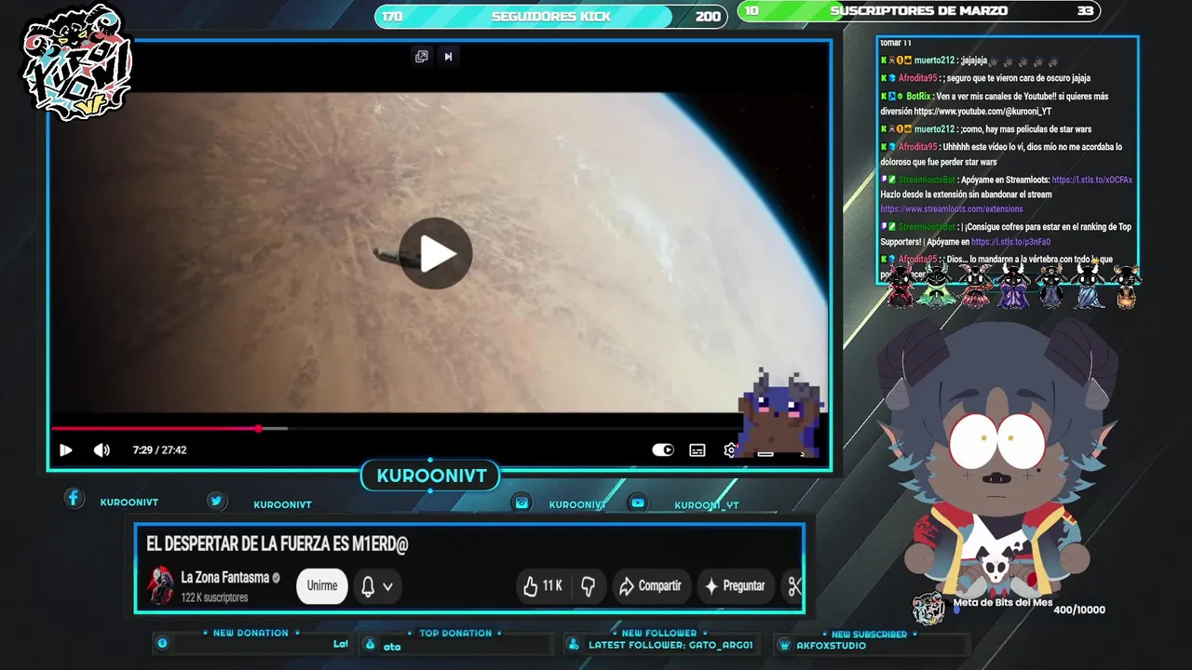Click the Unirme join button
This screenshot has height=670, width=1192.
point(322,585)
